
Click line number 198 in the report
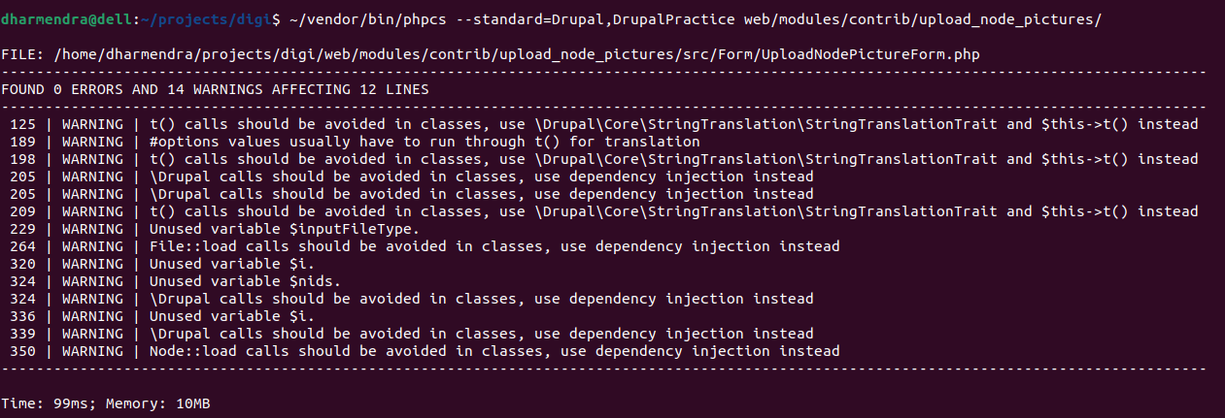[x=22, y=159]
